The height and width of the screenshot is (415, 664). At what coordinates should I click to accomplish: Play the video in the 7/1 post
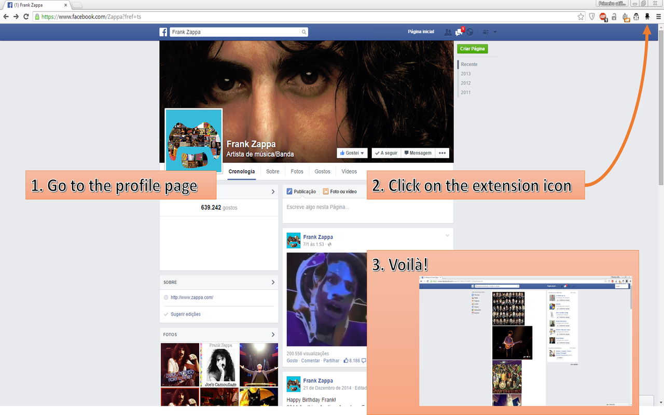coord(327,299)
